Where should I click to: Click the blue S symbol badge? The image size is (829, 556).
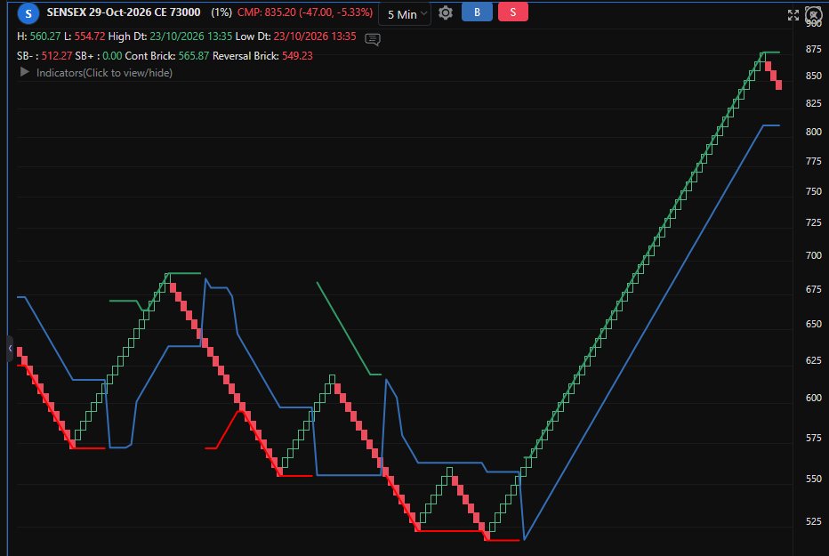pyautogui.click(x=28, y=13)
